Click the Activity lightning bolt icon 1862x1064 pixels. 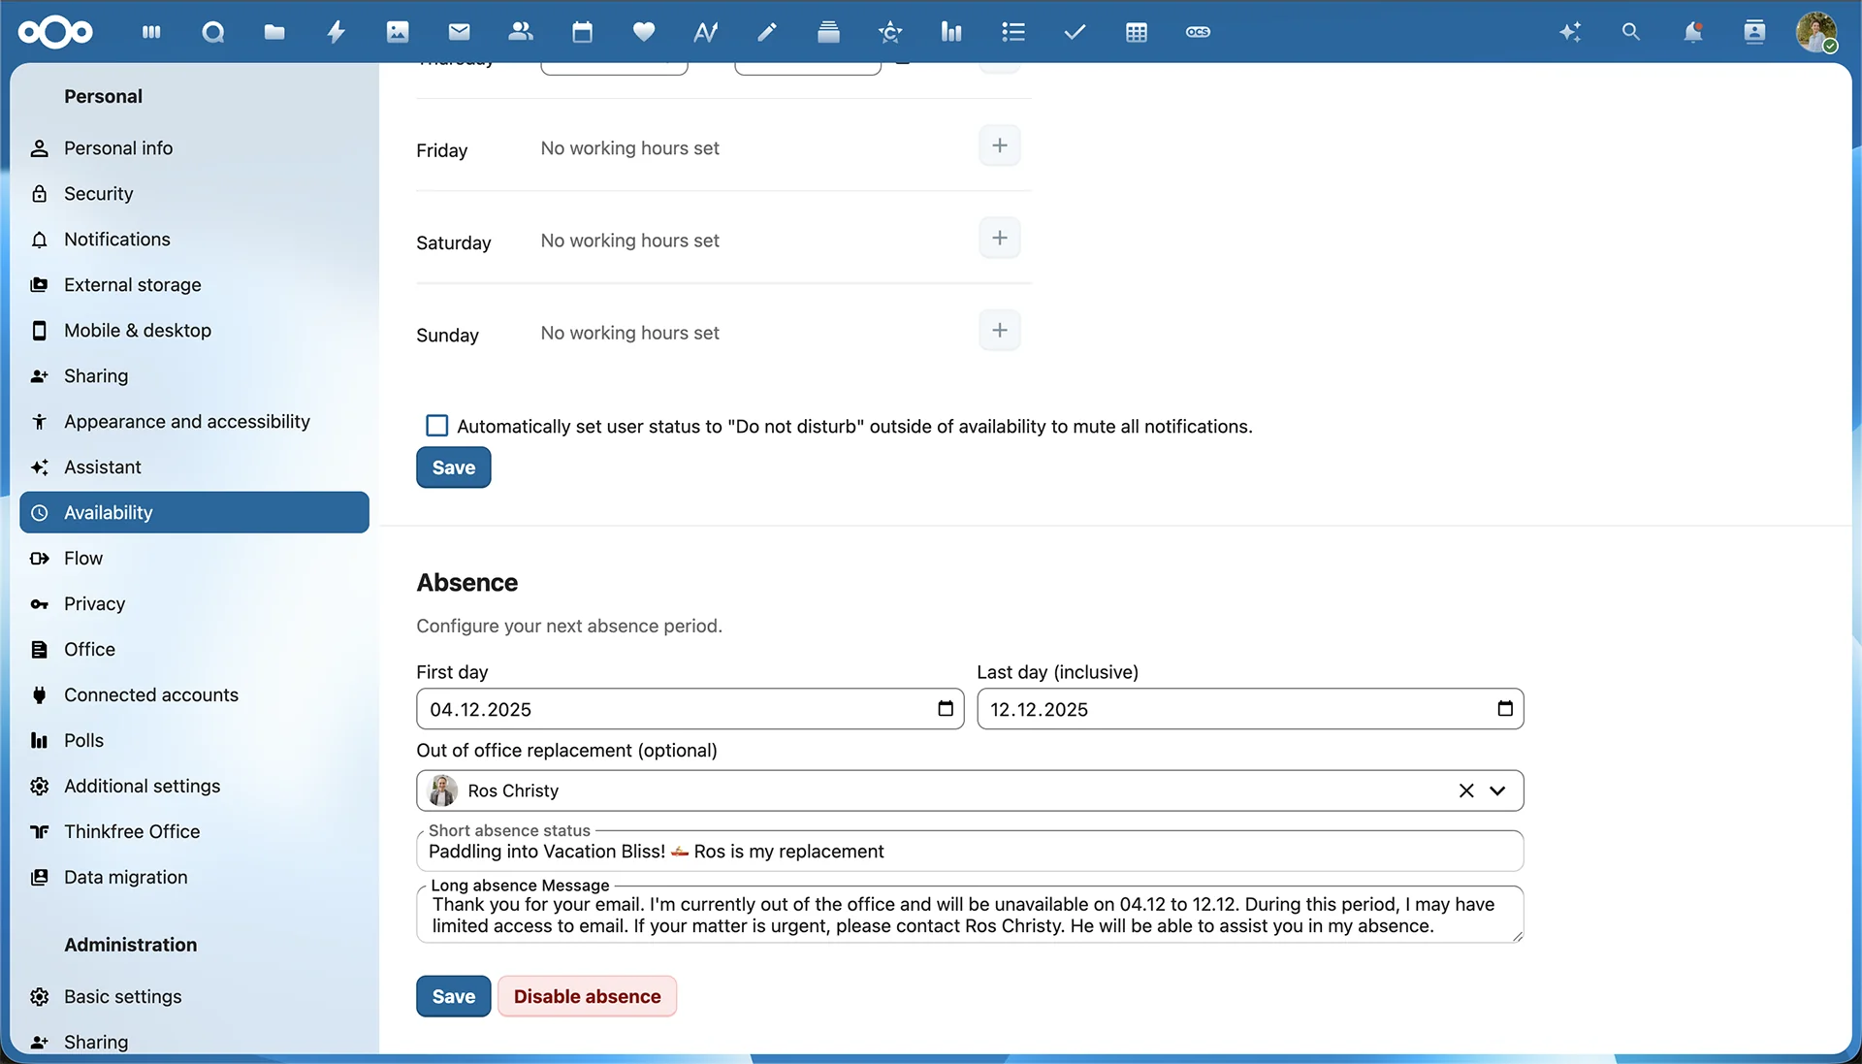(x=336, y=32)
